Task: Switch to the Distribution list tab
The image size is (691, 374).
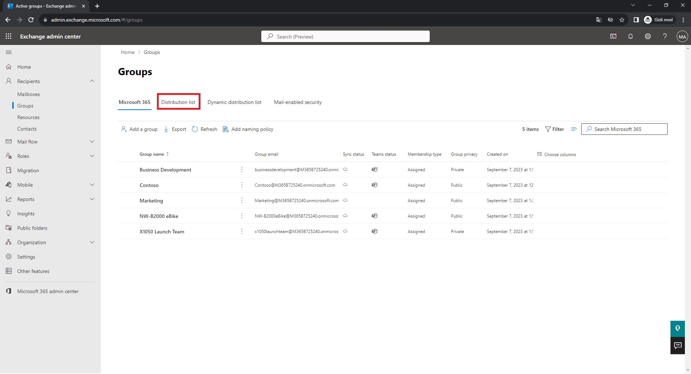Action: 178,102
